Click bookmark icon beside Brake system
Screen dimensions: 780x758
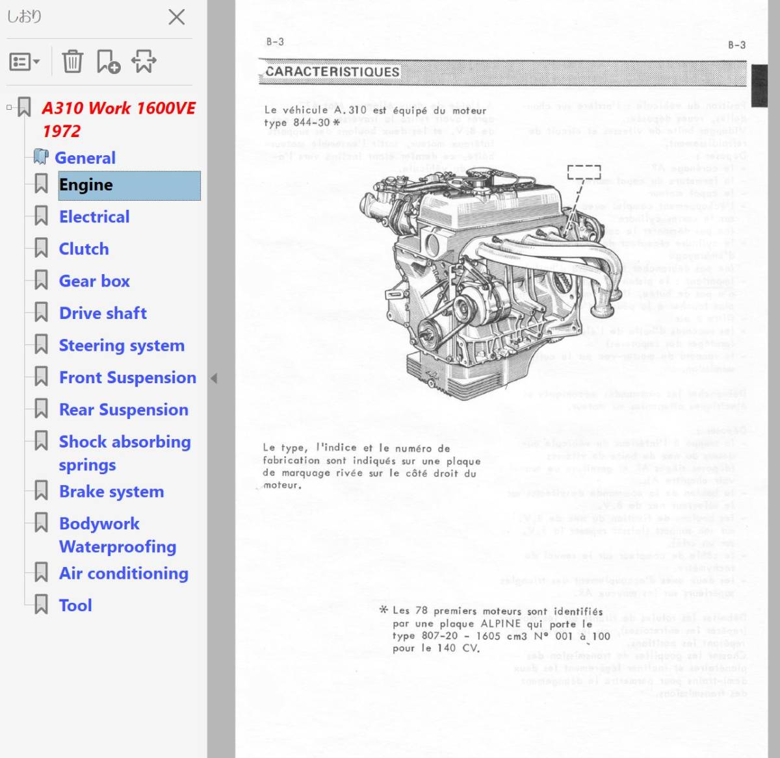[41, 491]
